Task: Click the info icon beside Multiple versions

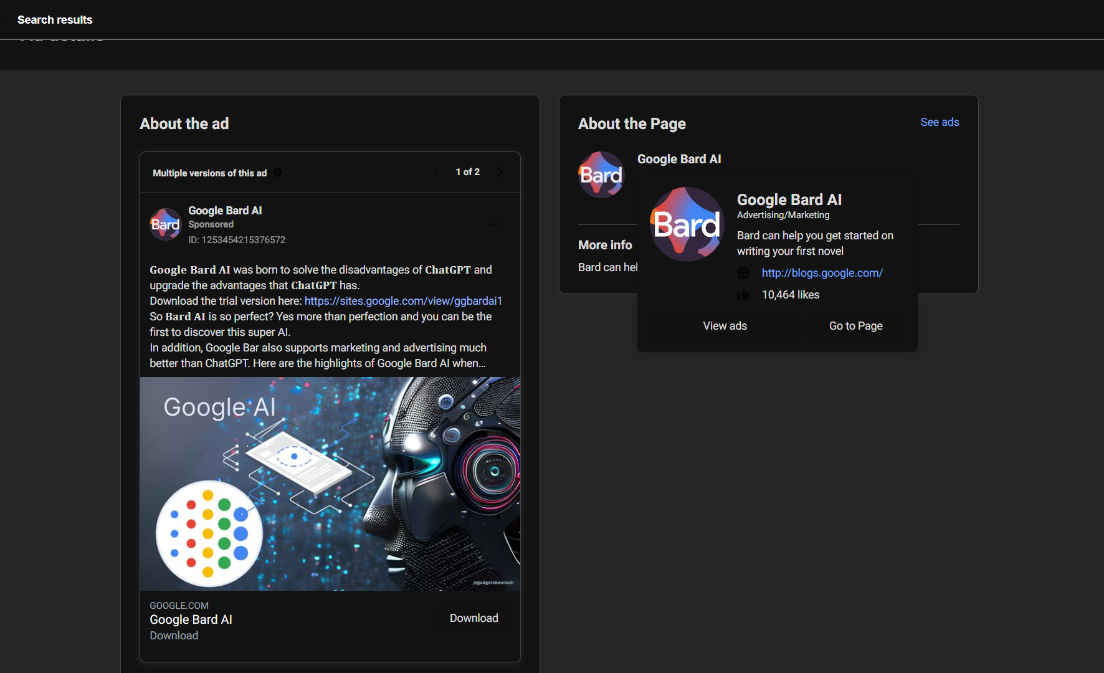Action: (x=278, y=173)
